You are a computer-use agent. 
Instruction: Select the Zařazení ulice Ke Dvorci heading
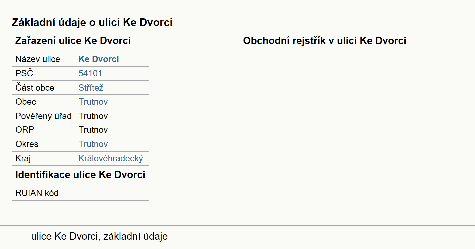(x=73, y=41)
